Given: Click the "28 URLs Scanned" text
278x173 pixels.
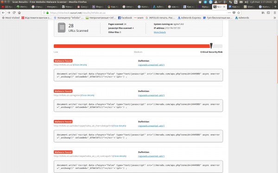Looking at the screenshot, I should pos(78,28).
